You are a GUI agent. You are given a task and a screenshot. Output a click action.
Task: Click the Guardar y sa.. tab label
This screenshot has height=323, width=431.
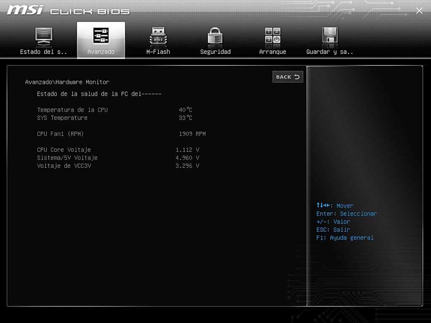click(x=330, y=52)
